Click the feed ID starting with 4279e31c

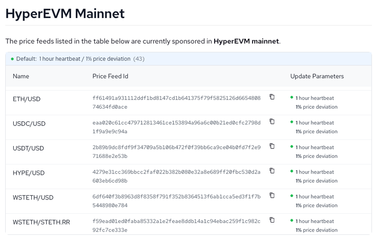(176, 176)
